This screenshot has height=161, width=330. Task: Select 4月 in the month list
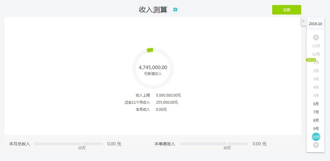(x=316, y=87)
